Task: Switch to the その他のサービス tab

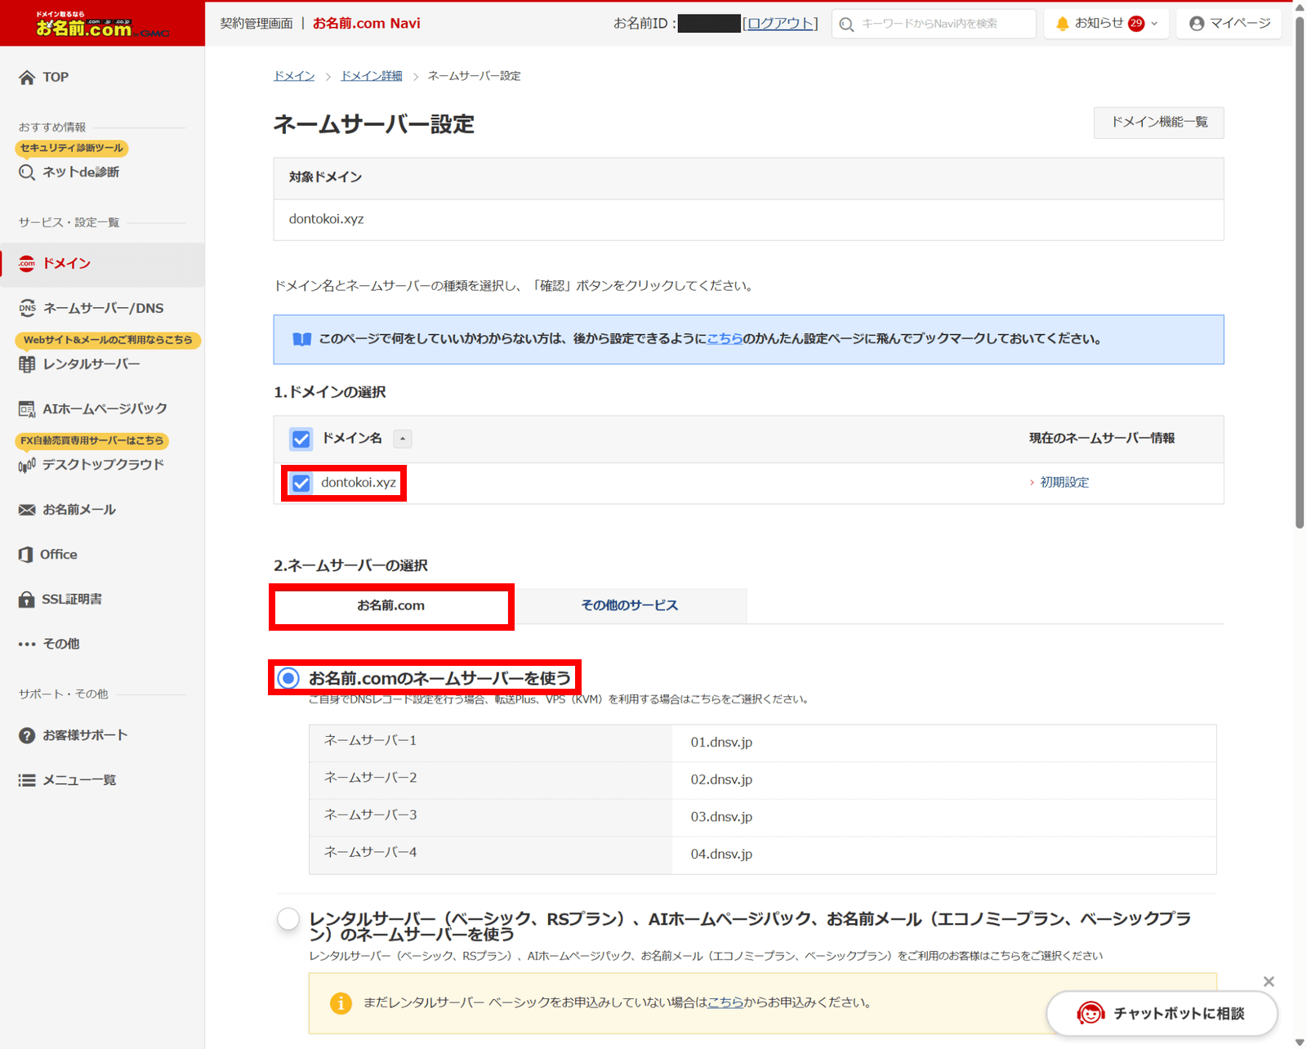Action: click(x=629, y=605)
